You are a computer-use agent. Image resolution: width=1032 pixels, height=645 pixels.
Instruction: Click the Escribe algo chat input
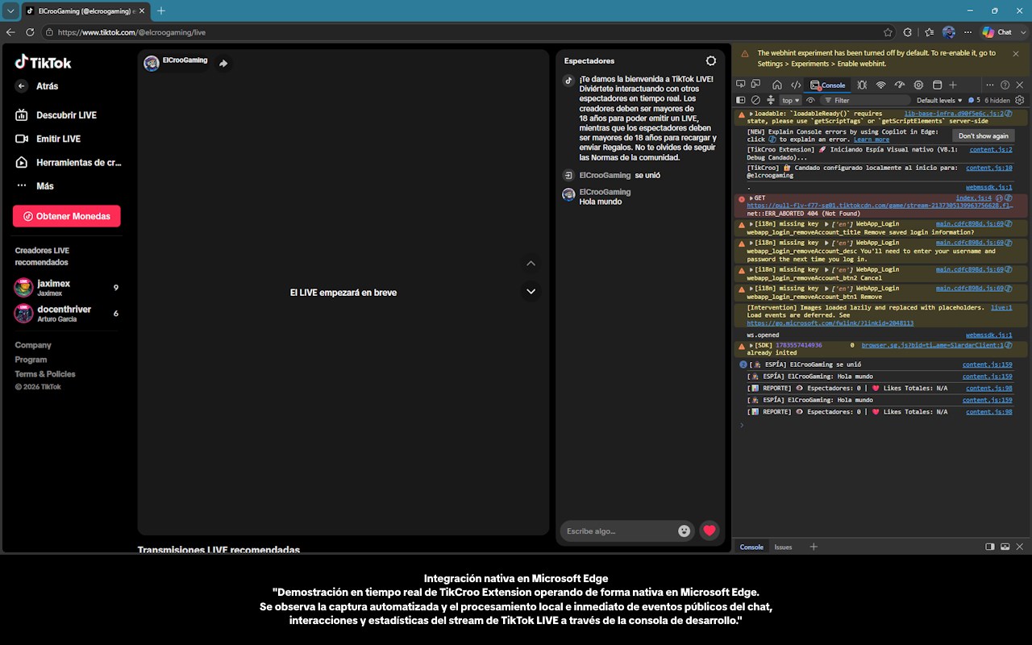621,531
